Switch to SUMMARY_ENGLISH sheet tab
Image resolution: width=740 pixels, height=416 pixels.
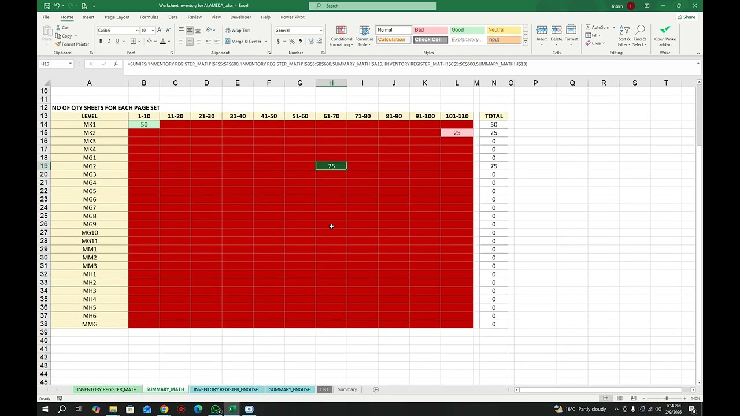pos(290,389)
